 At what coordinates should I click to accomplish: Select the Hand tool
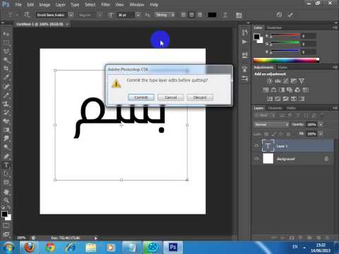[6, 191]
